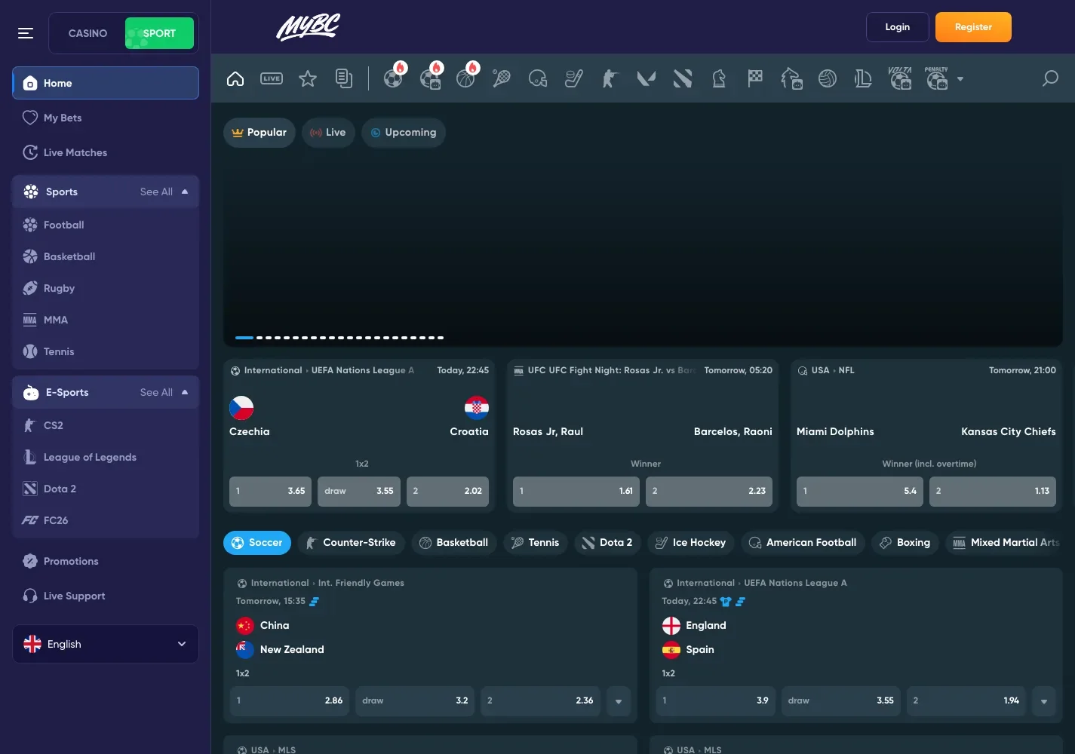Screen dimensions: 1075x754
Task: Open Promotions in sidebar
Action: [106, 561]
